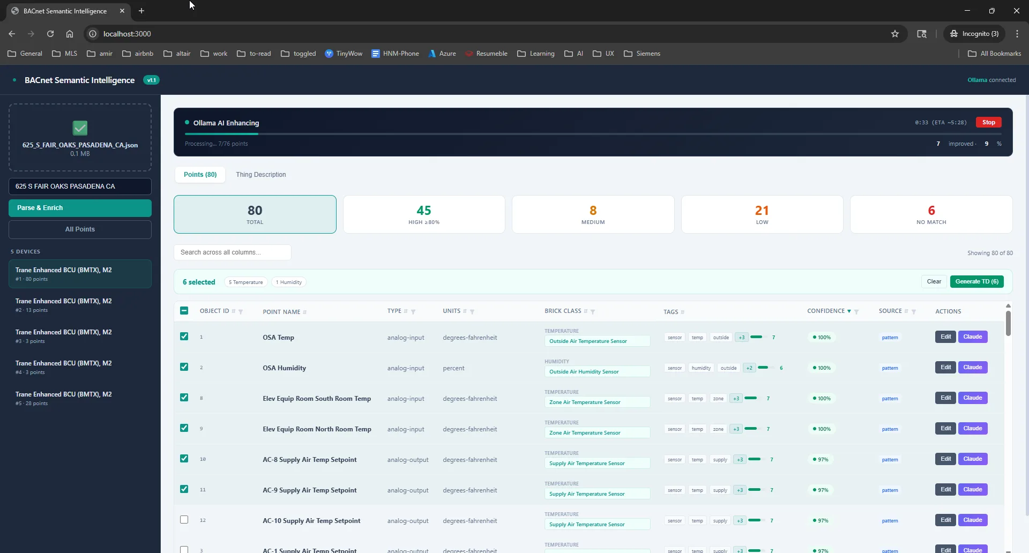This screenshot has width=1029, height=553.
Task: Open the Azure bookmark
Action: point(442,54)
